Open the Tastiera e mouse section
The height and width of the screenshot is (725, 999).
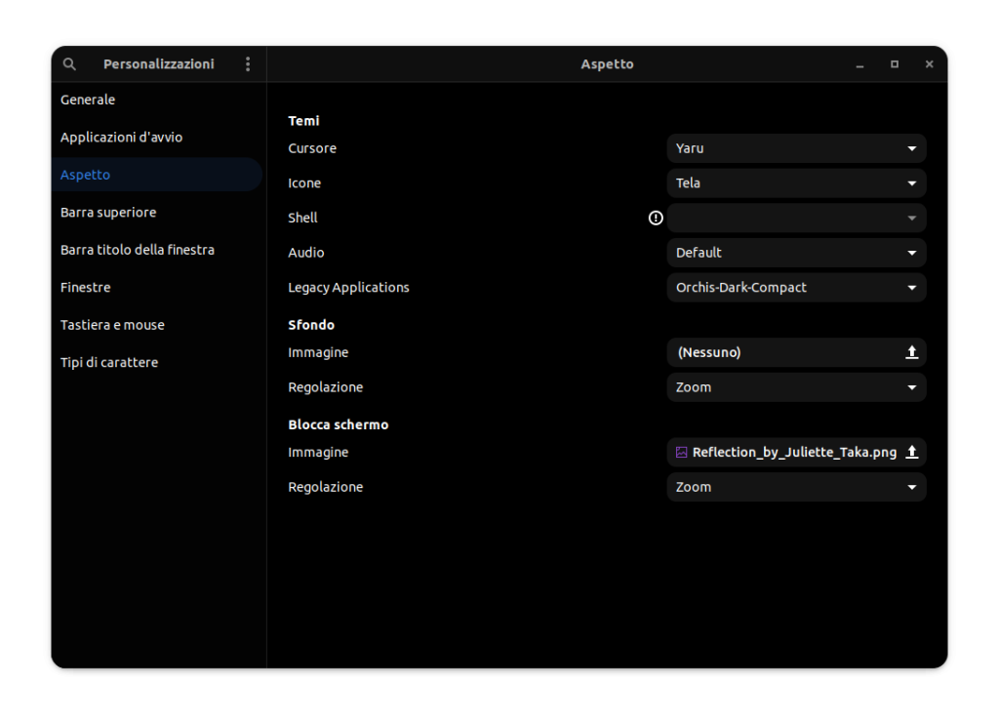pos(112,325)
